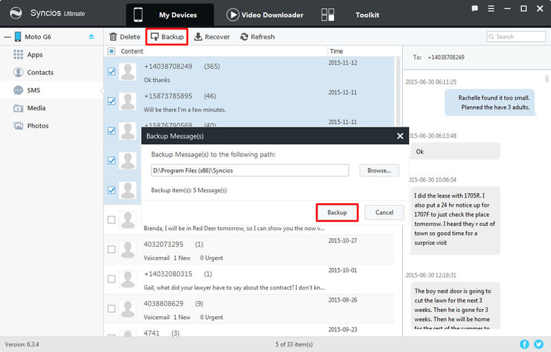Viewport: 551px width, 352px height.
Task: Select the +14038708249 Ok thanks conversation
Action: pos(249,72)
